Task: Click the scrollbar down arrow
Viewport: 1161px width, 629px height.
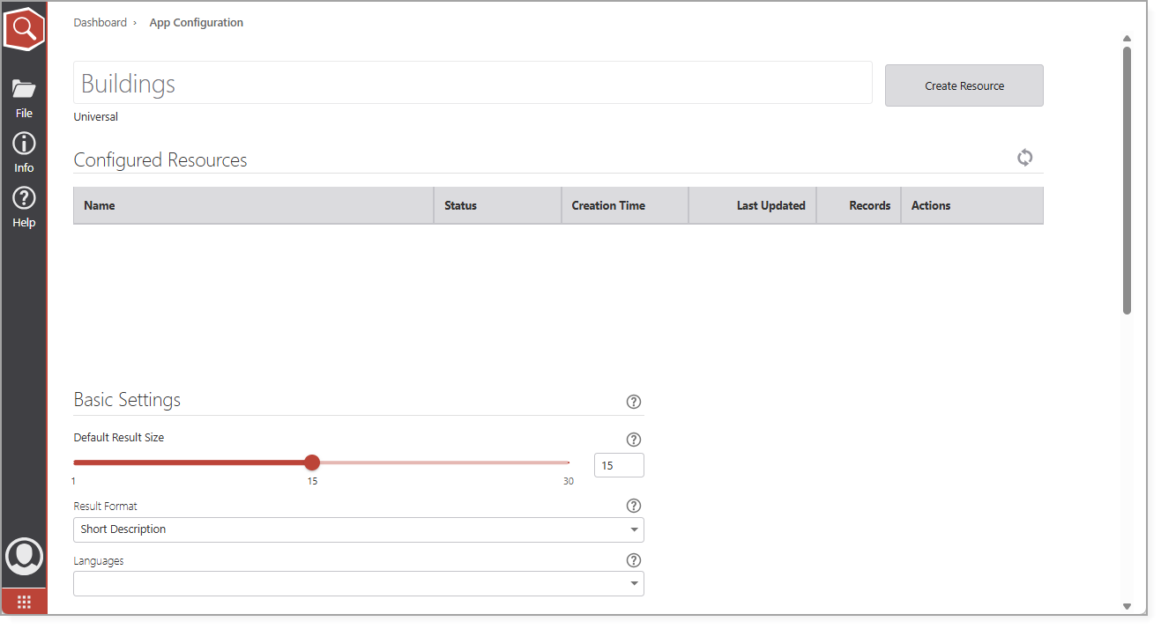Action: tap(1127, 606)
